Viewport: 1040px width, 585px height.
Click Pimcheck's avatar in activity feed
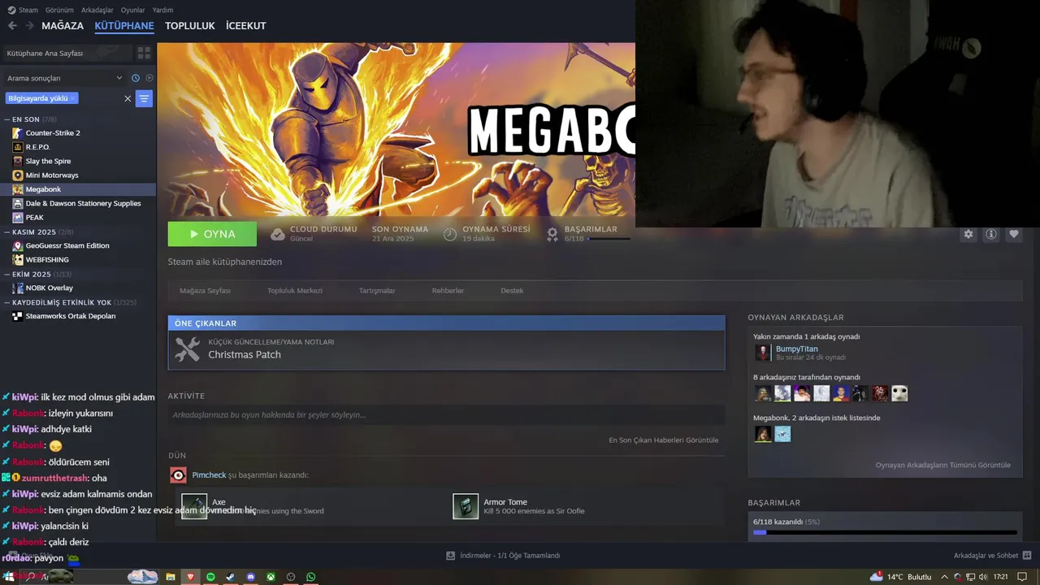[x=178, y=475]
